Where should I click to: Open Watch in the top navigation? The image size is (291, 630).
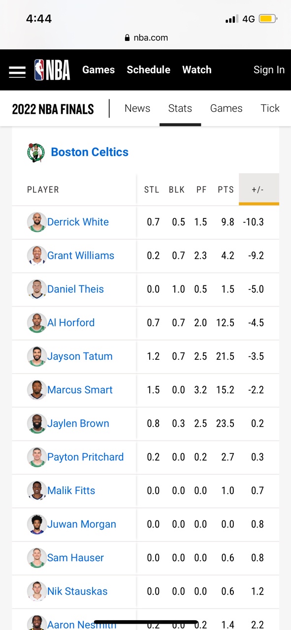(197, 70)
